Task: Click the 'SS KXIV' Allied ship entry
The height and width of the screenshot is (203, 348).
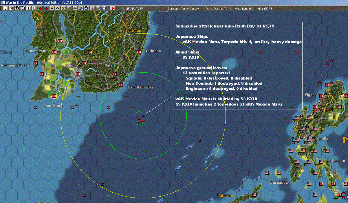Action: [x=191, y=57]
